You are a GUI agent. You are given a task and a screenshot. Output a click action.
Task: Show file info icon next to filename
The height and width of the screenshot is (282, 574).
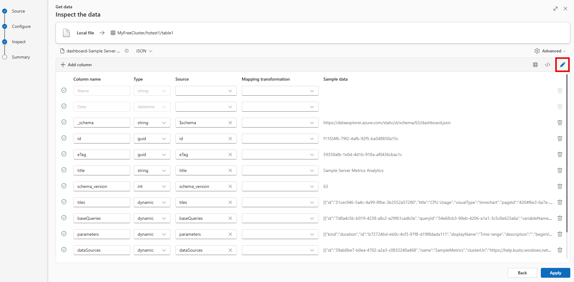(x=127, y=51)
